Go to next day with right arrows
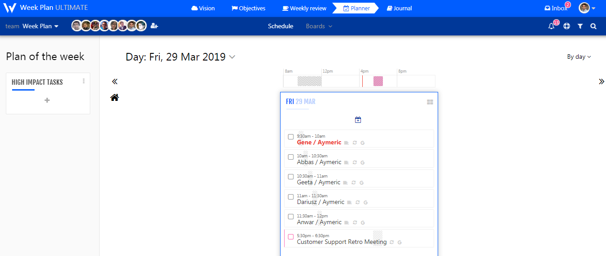The image size is (606, 256). 602,81
